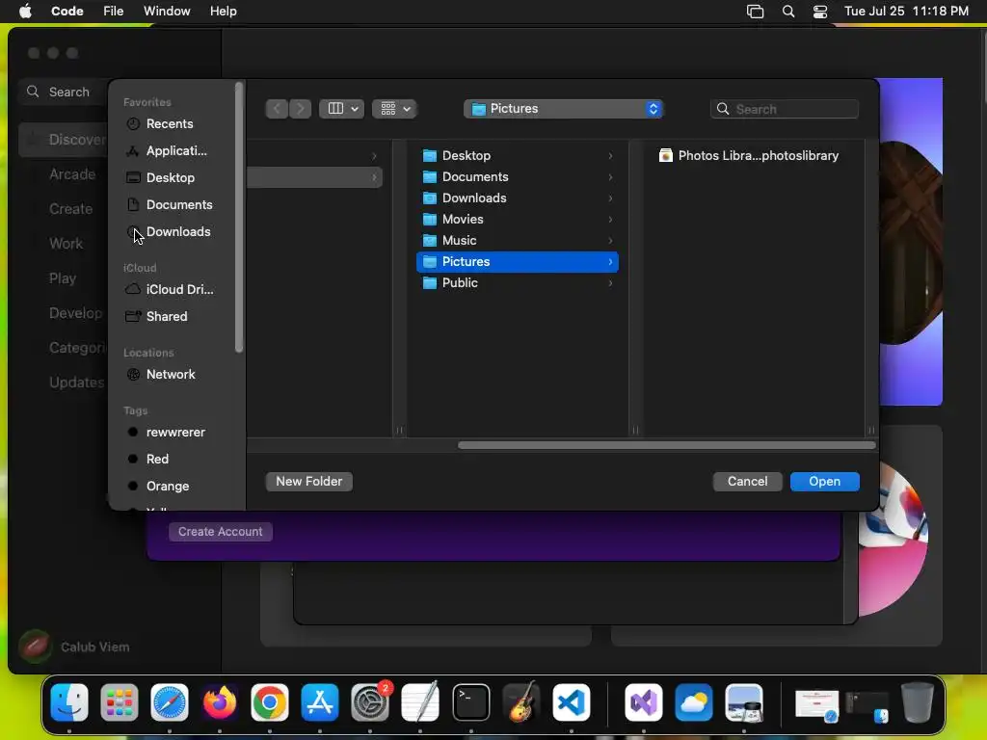Open Play in App Store sidebar
This screenshot has height=740, width=987.
[x=63, y=278]
